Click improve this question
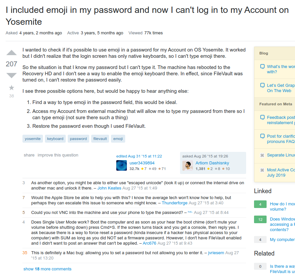Screen dimensions: 295x276 (58, 155)
